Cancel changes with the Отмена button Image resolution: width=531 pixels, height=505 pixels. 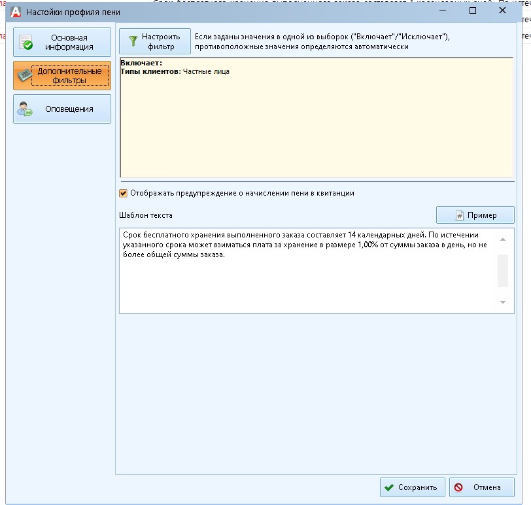tap(481, 487)
